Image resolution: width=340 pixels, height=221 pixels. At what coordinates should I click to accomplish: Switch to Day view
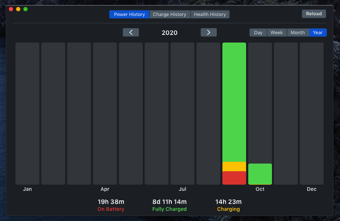(258, 32)
